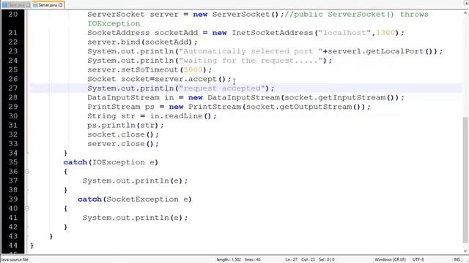Image resolution: width=469 pixels, height=263 pixels.
Task: Click the 'request accepted' string on line 27
Action: pyautogui.click(x=222, y=88)
